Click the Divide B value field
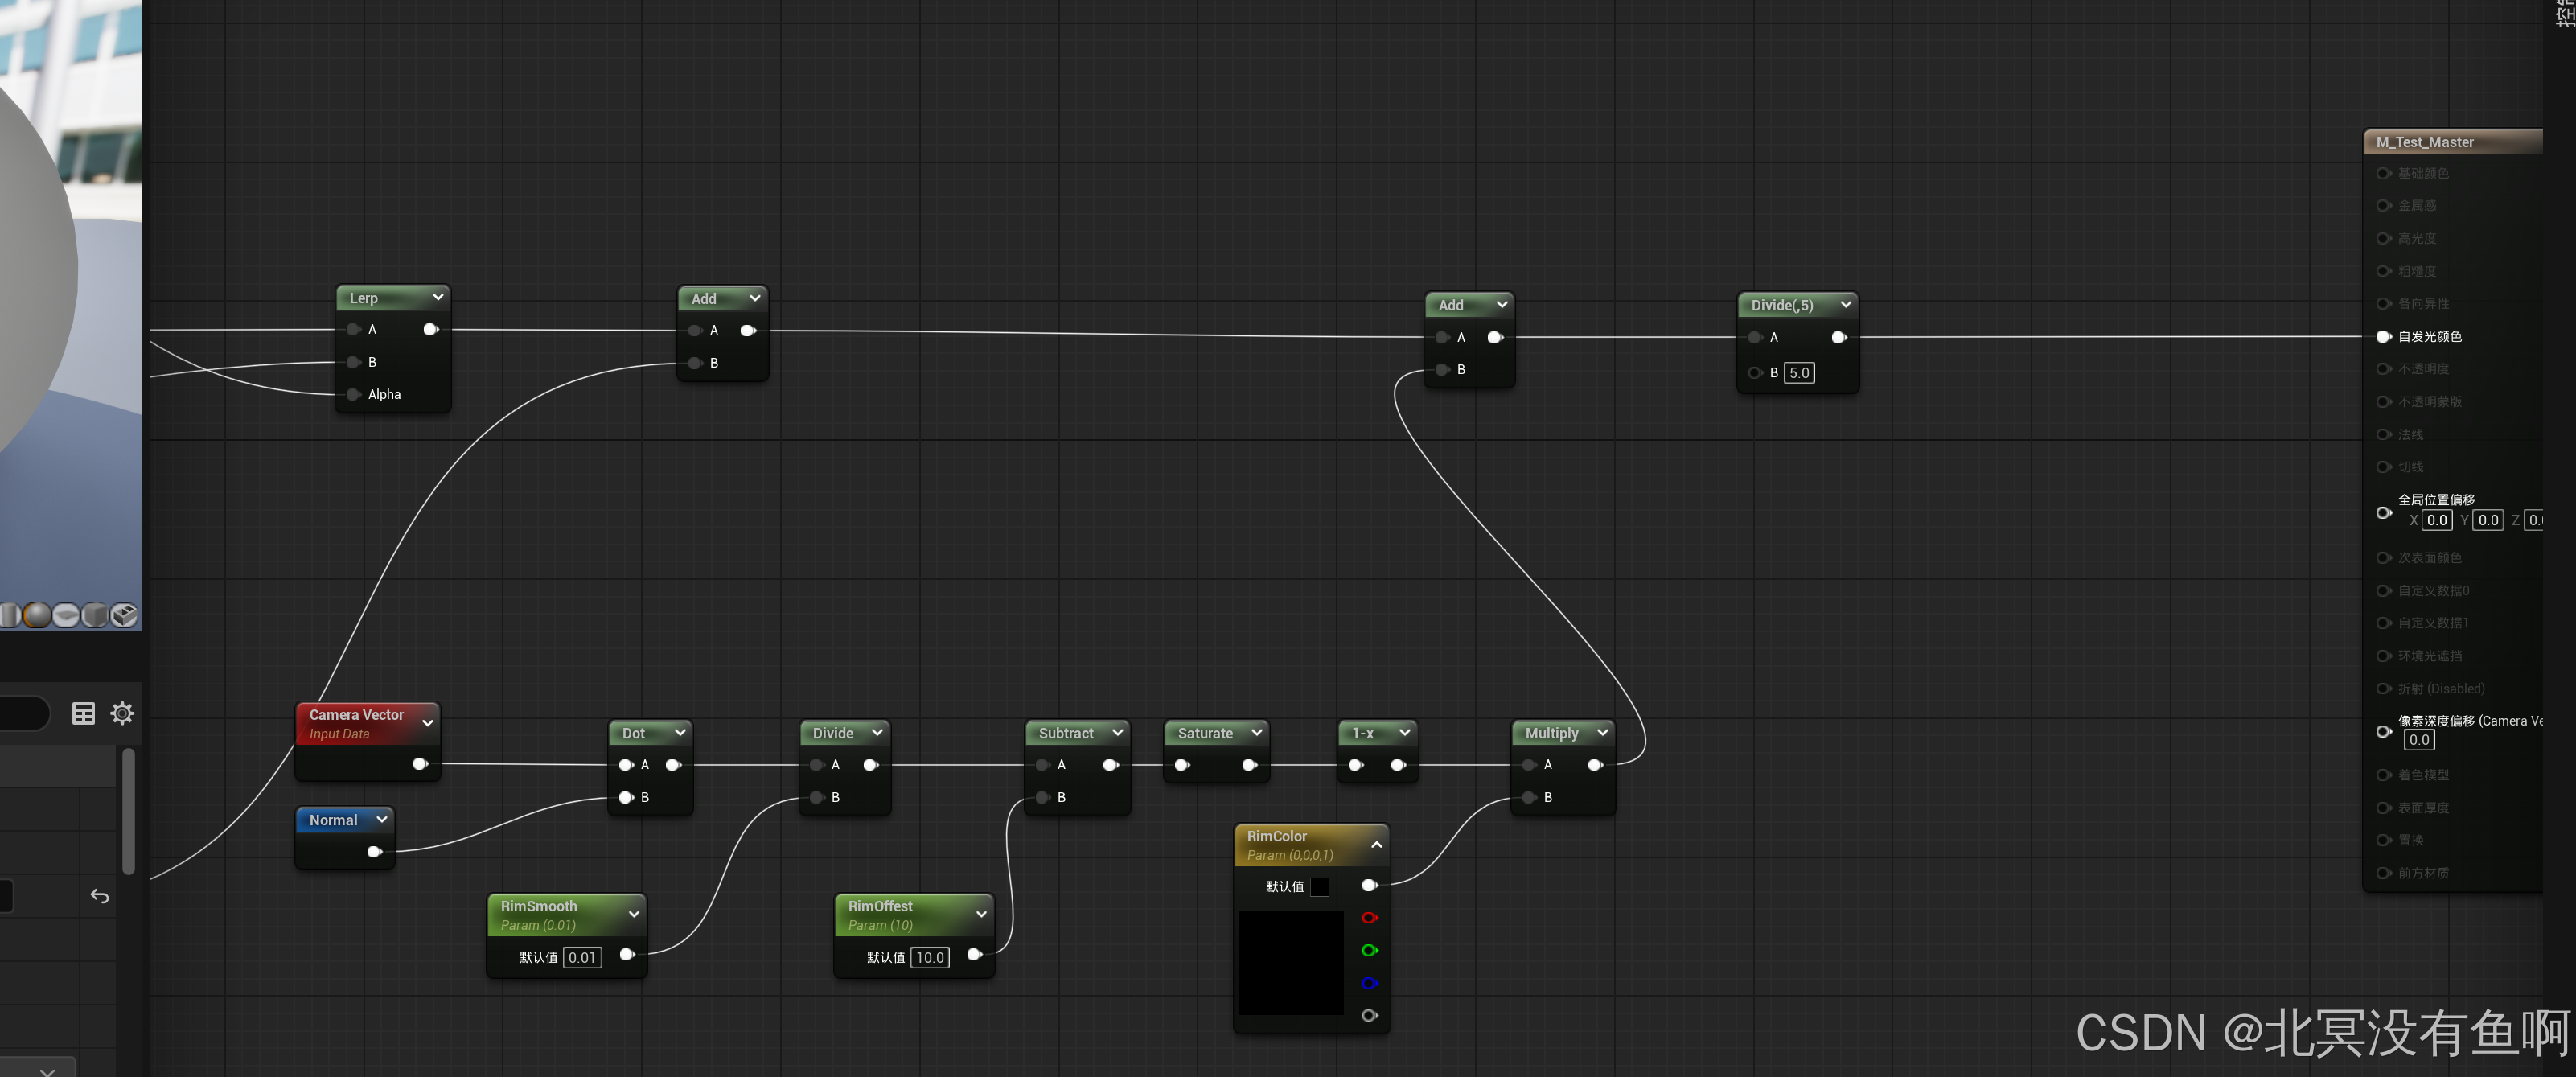Viewport: 2576px width, 1077px height. [x=1798, y=373]
